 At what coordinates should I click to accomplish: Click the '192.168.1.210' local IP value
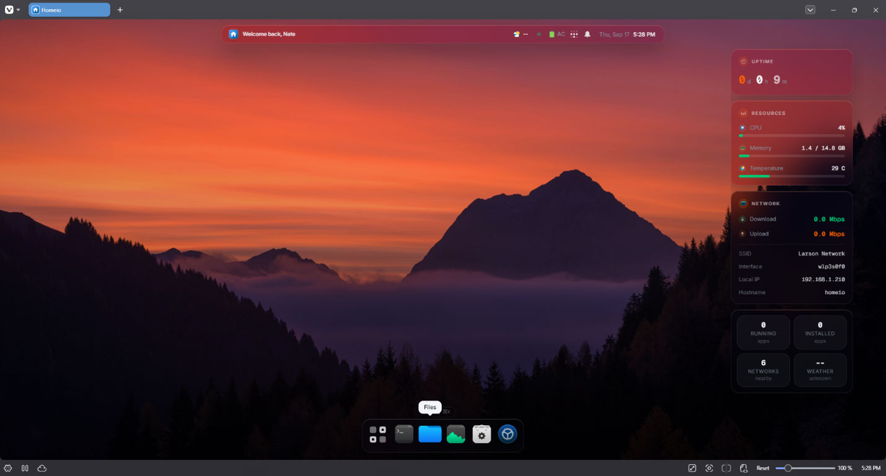[823, 279]
